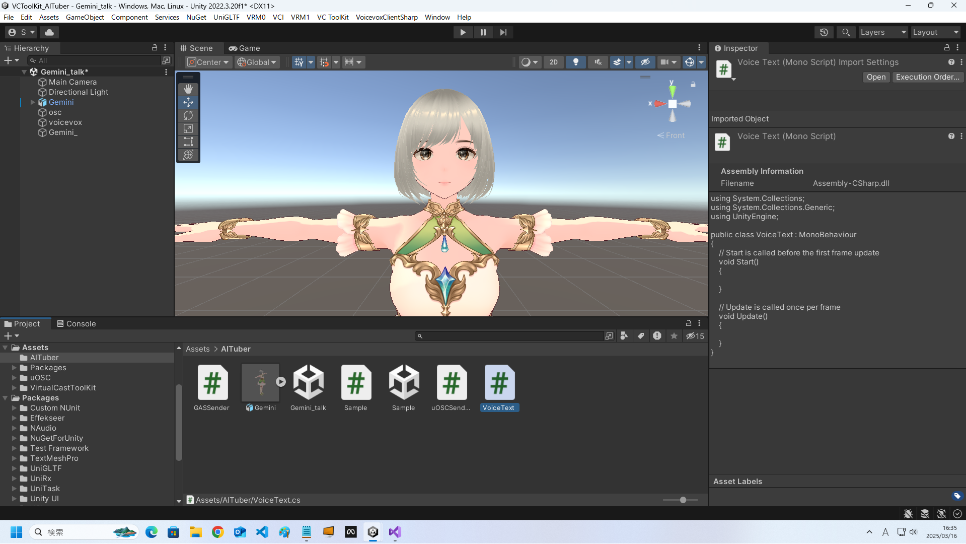
Task: Select the Transform tool in Scene
Action: 188,155
